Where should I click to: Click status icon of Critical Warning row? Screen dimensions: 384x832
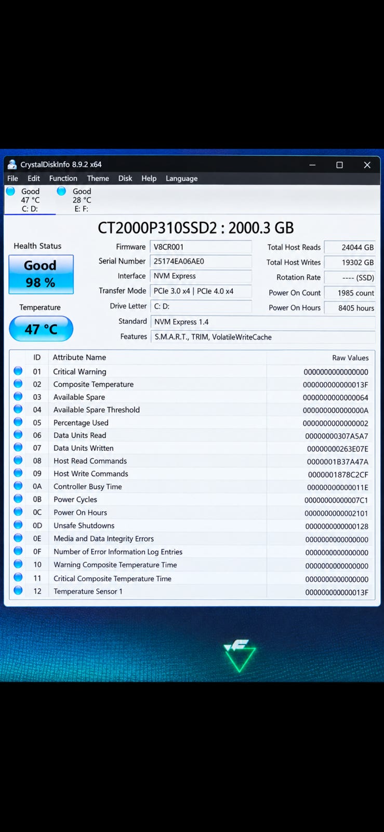click(x=18, y=371)
